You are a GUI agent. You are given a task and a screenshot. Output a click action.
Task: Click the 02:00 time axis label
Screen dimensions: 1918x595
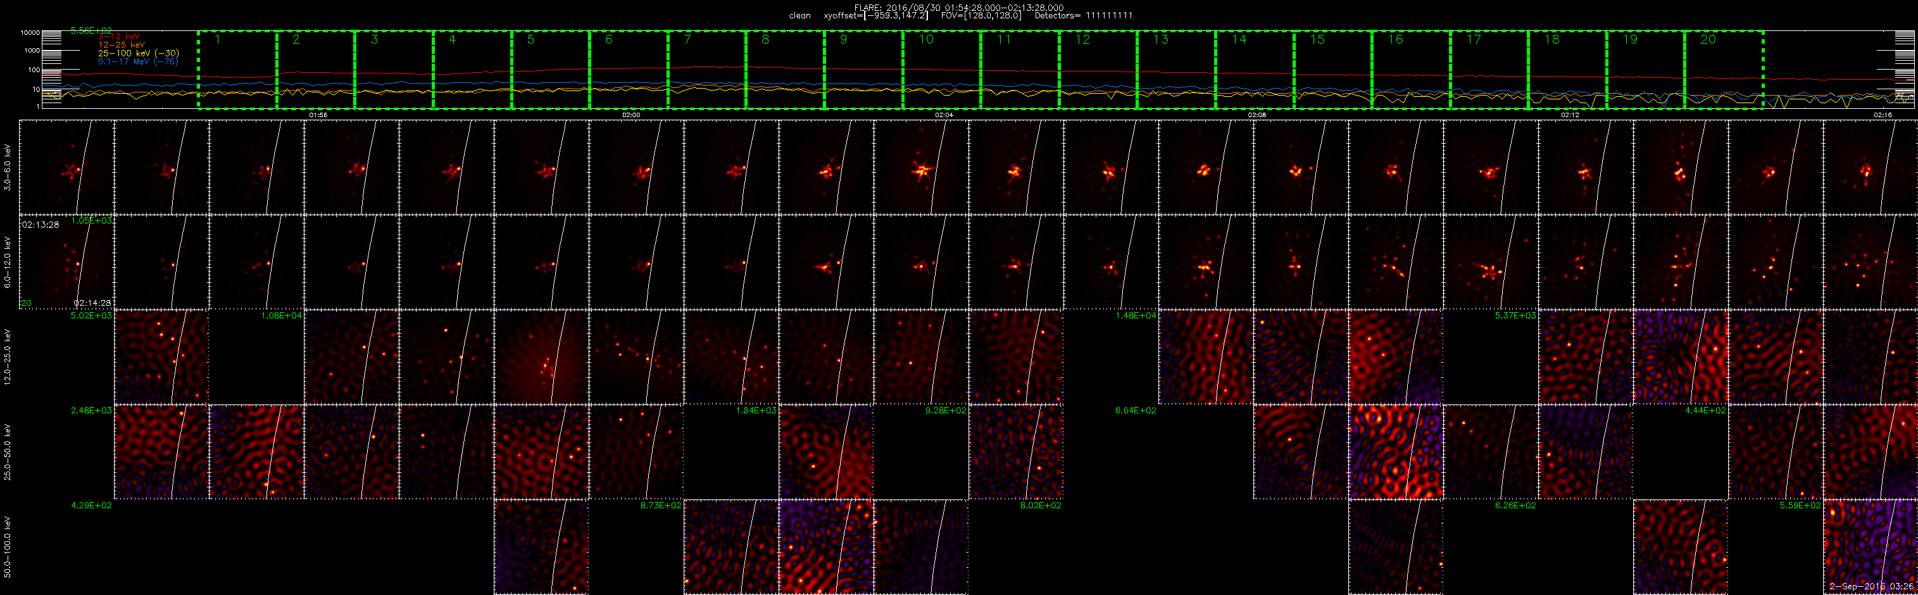click(630, 115)
